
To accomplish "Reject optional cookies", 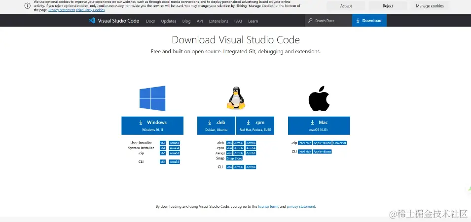I will pos(388,6).
